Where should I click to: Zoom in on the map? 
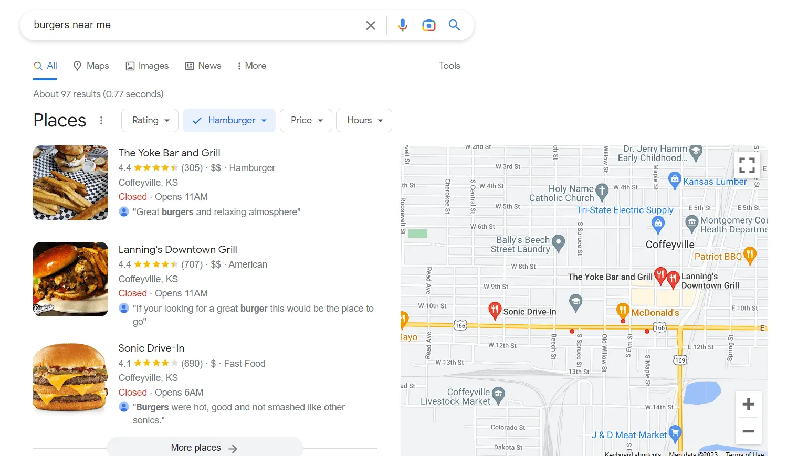click(x=749, y=404)
